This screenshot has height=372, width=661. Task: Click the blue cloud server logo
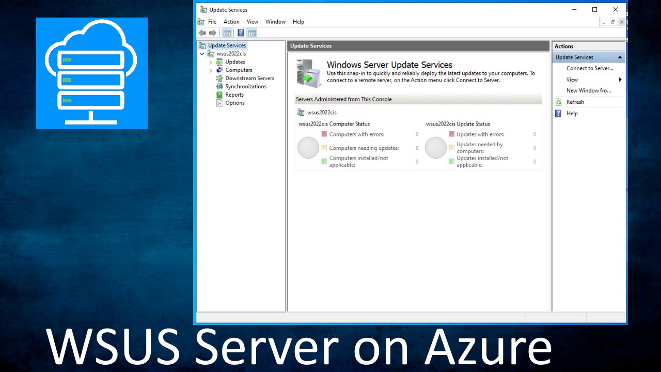(92, 73)
